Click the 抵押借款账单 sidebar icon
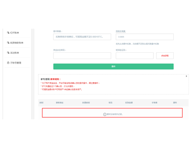193x148 pixels. tap(8, 42)
